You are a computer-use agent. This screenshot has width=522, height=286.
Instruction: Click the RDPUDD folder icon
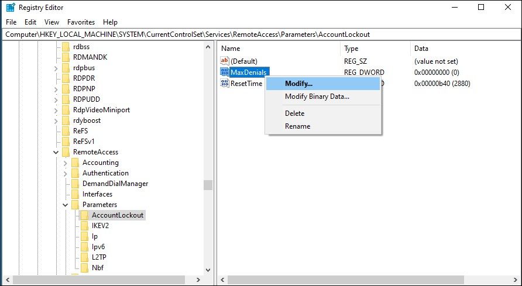tap(66, 99)
